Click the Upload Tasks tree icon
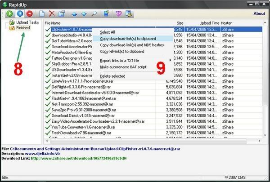 coord(12,22)
